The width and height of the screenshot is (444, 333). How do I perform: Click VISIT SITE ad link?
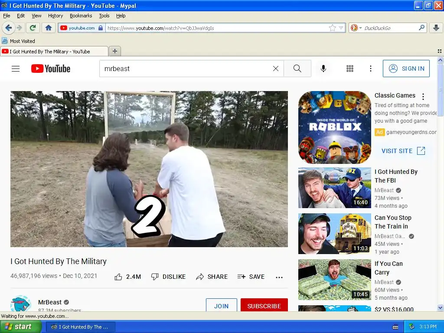[404, 150]
